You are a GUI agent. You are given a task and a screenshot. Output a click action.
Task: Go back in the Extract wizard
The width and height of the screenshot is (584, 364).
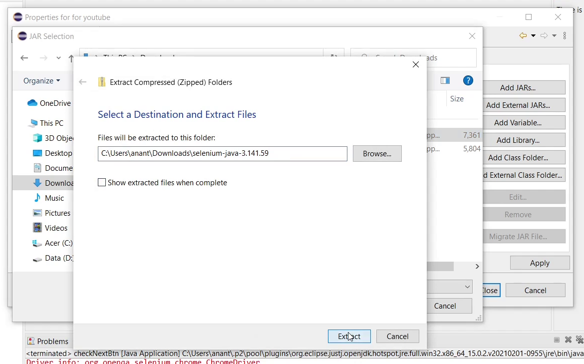click(x=83, y=82)
